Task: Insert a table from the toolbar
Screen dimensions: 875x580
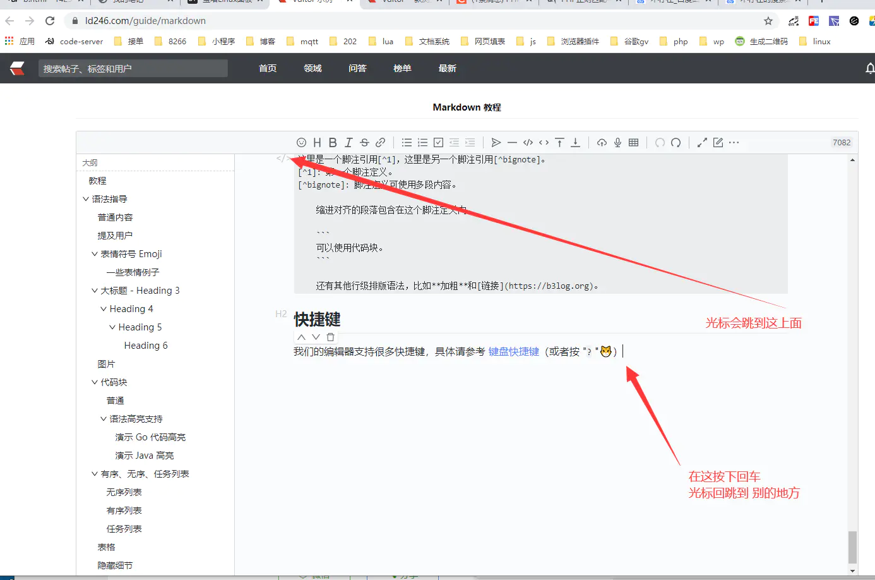Action: (633, 143)
